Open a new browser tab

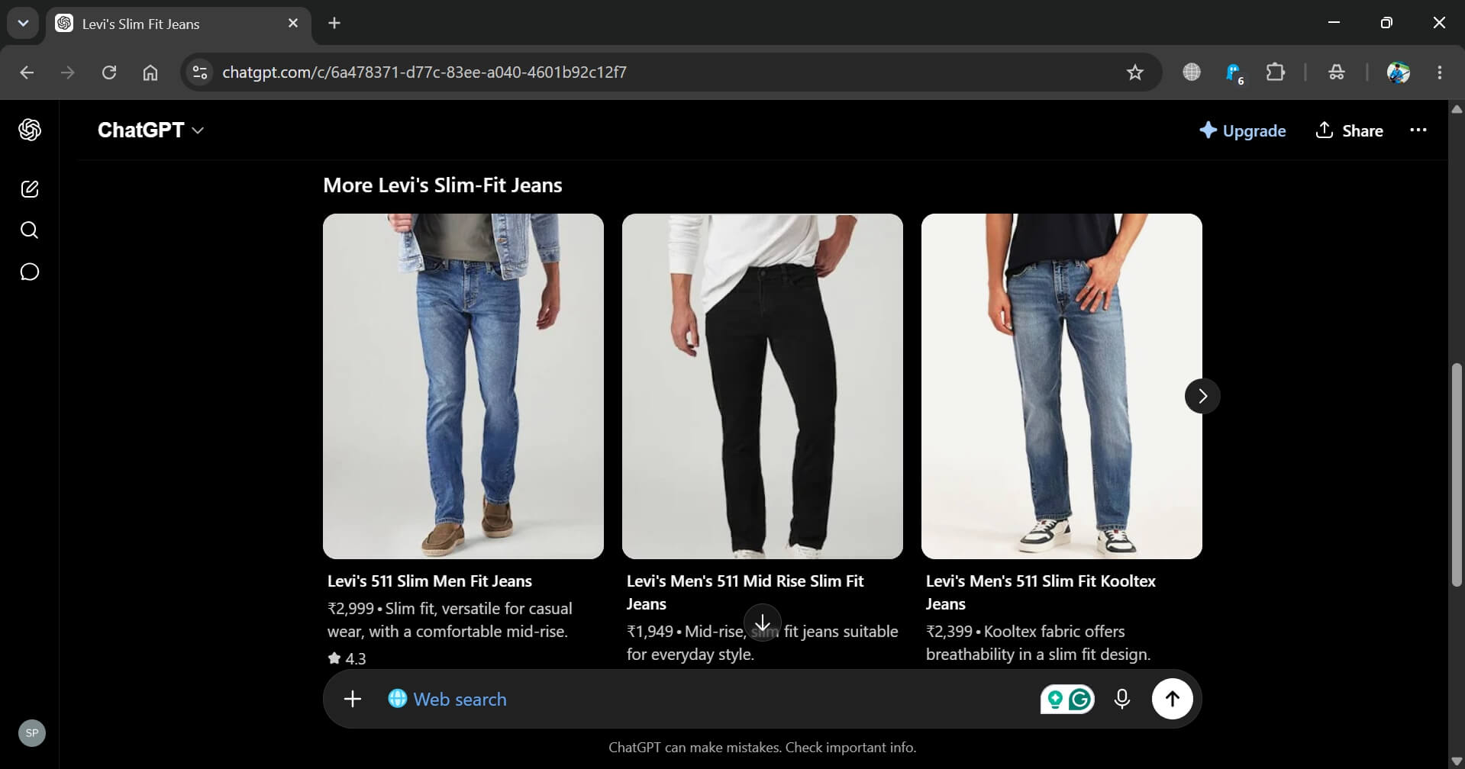pyautogui.click(x=334, y=24)
